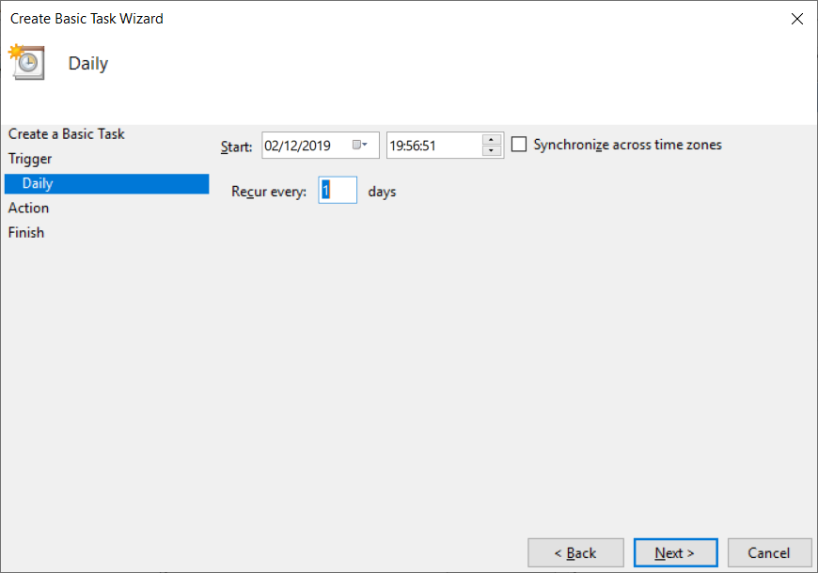
Task: Select Create a Basic Task step
Action: point(66,134)
